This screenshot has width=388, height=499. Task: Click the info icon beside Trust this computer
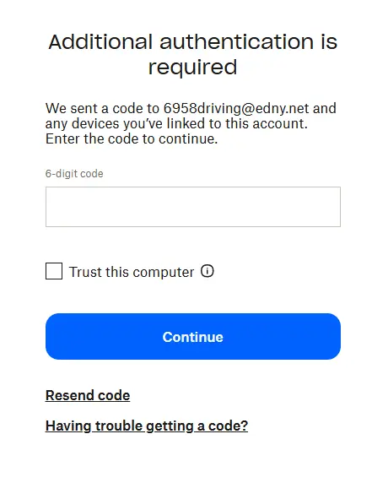click(207, 272)
